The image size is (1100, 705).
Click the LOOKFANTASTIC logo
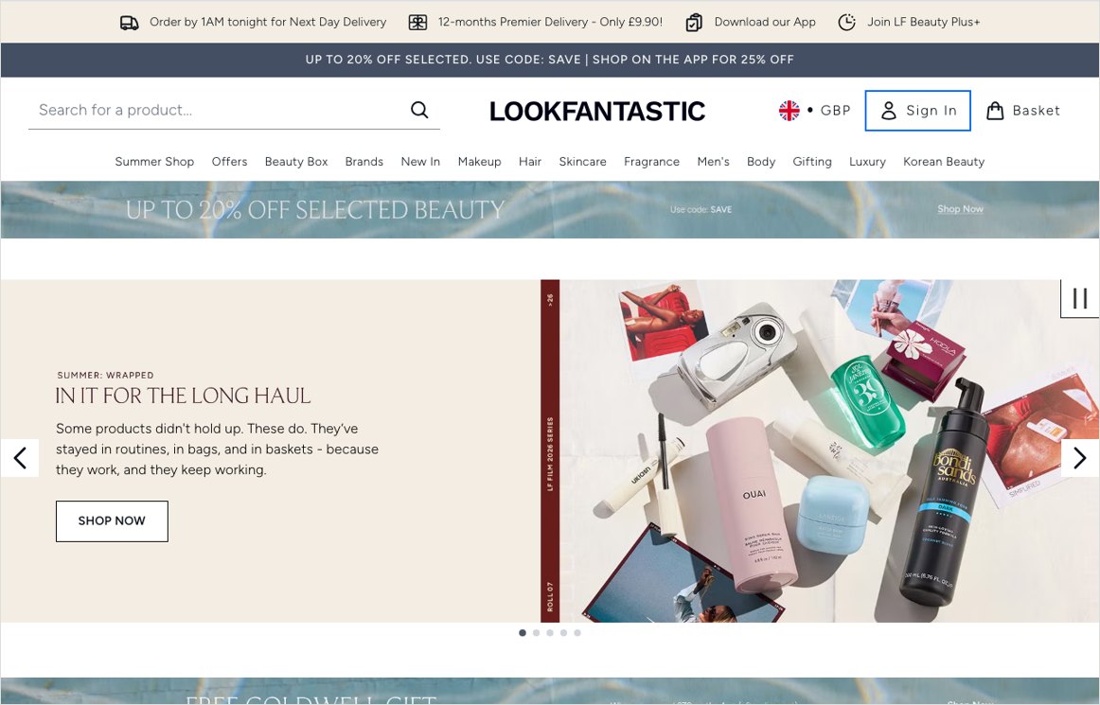click(x=597, y=111)
